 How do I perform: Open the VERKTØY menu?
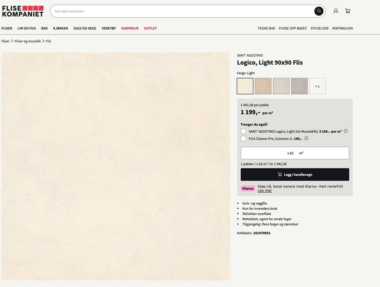(109, 28)
